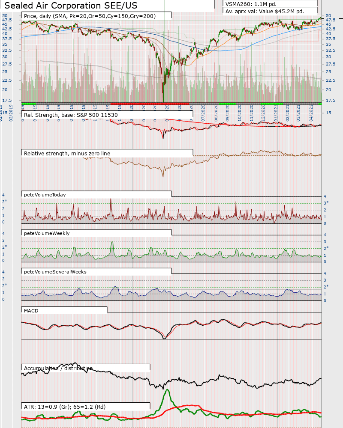Click the Rel. Strength S&P 500 11530 heading

coord(71,115)
